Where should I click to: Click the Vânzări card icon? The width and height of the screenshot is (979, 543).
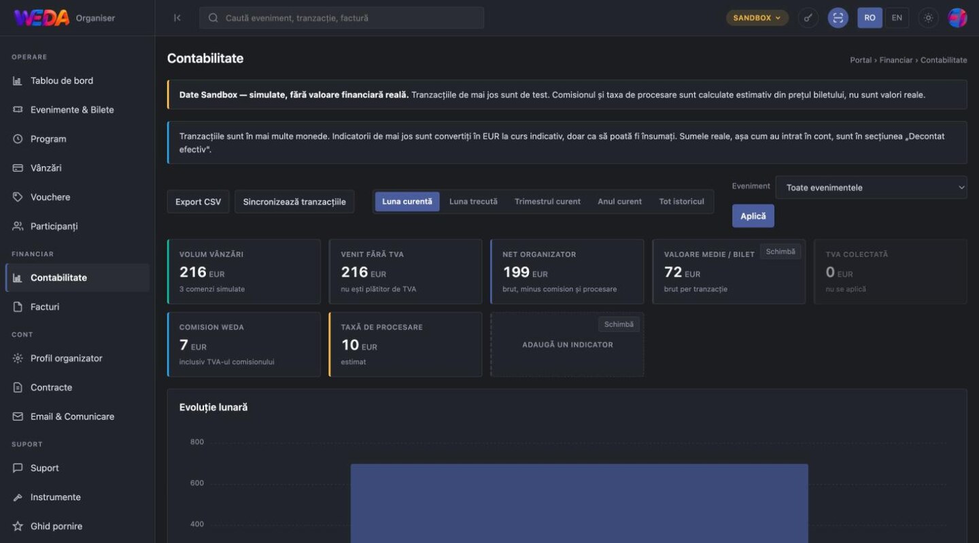[x=18, y=168]
